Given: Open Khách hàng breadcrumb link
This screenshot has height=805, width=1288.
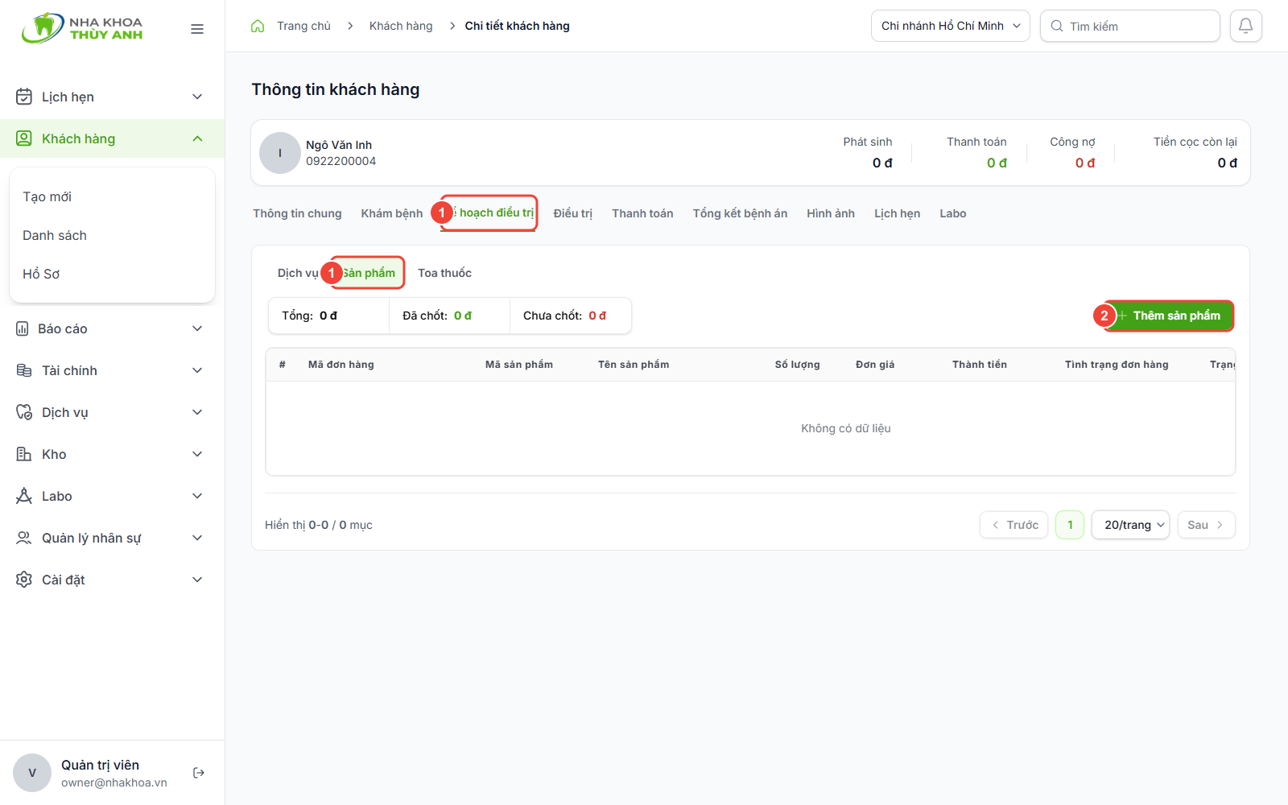Looking at the screenshot, I should coord(401,26).
